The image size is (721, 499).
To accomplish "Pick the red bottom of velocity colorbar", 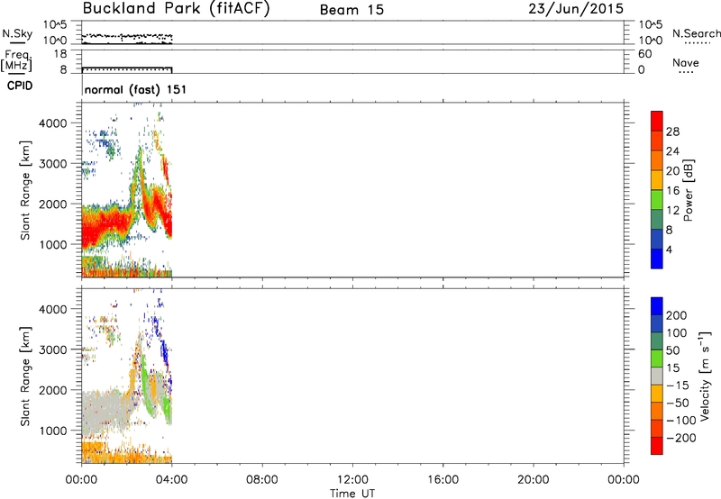I will [x=657, y=446].
